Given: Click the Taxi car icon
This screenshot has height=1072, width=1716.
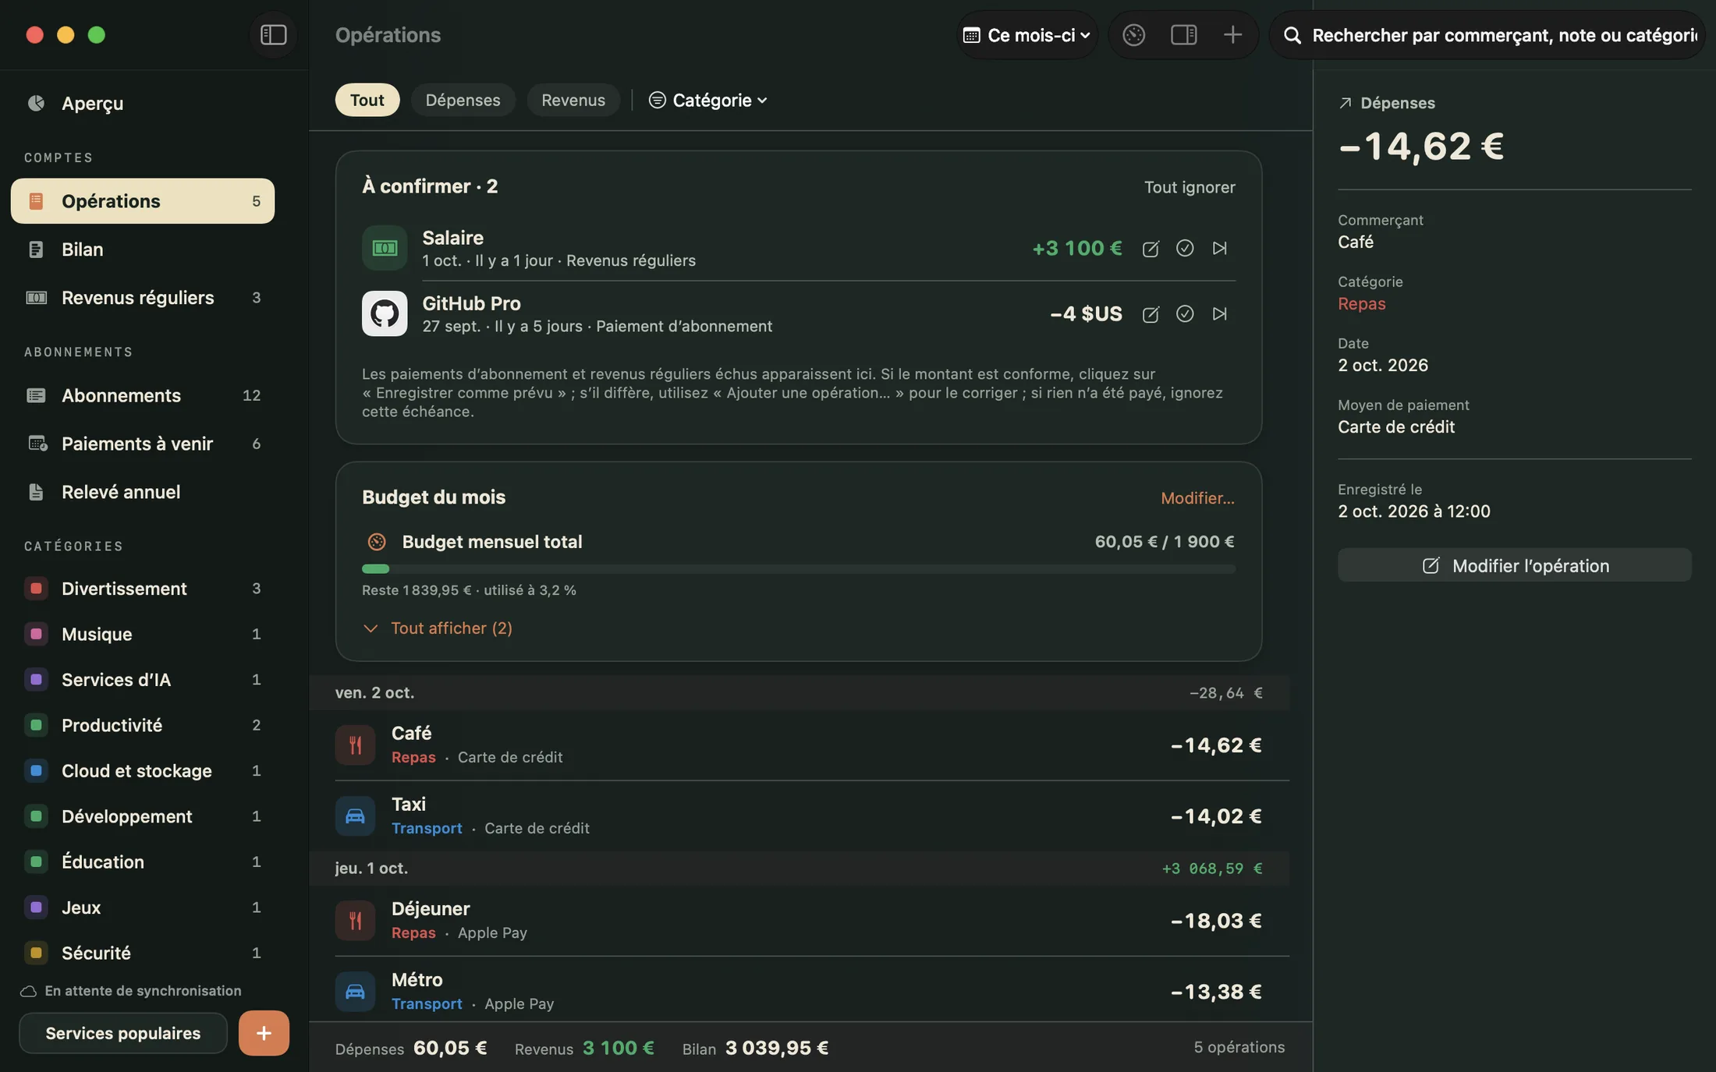Looking at the screenshot, I should click(355, 816).
